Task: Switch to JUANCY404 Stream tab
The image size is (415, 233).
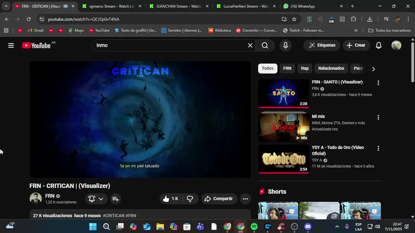Action: click(x=178, y=6)
